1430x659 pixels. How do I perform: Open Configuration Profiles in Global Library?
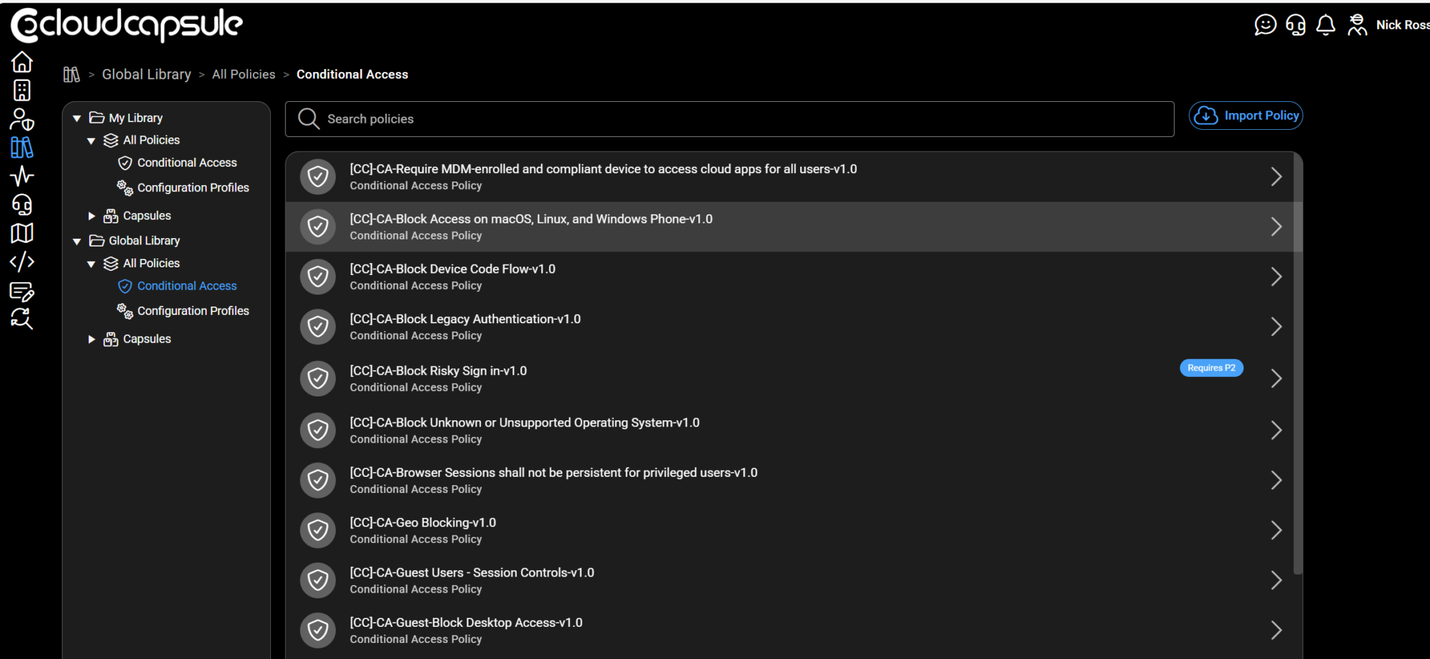tap(193, 311)
